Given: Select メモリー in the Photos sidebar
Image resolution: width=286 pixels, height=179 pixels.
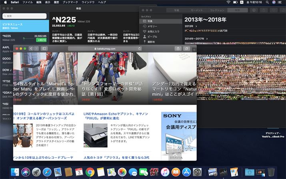Looking at the screenshot, I should point(152,26).
